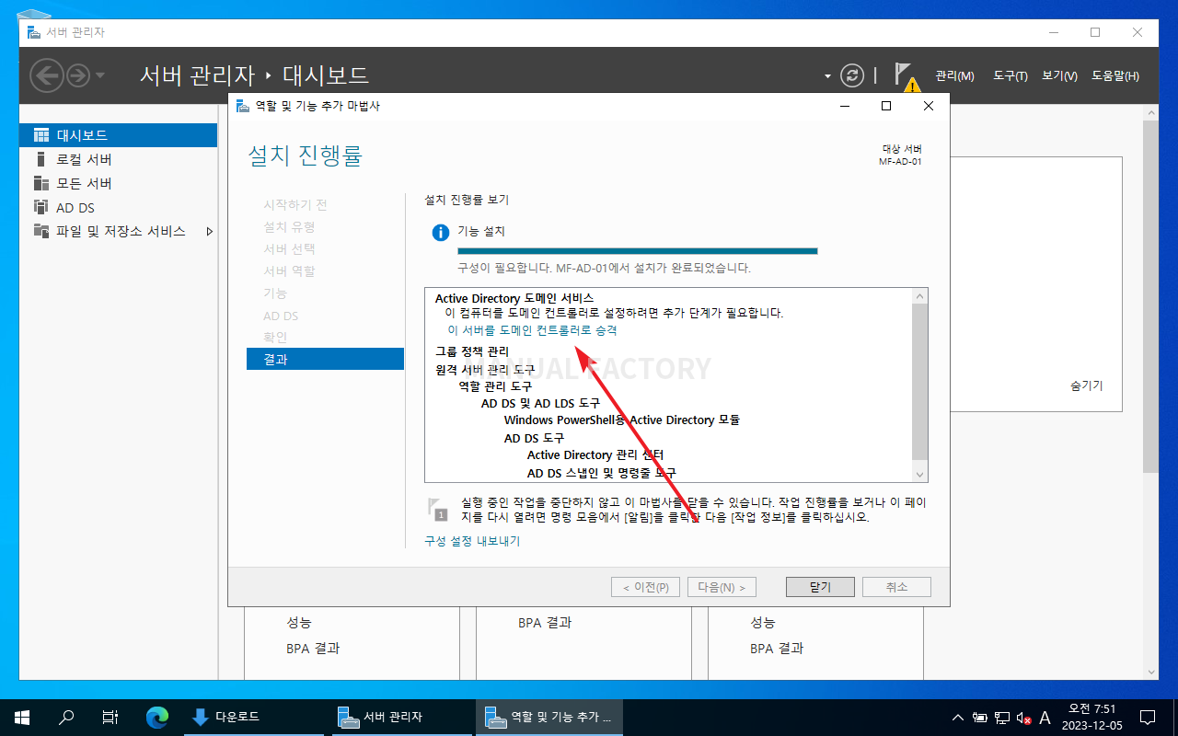
Task: Open the 관리(M) menu
Action: click(954, 76)
